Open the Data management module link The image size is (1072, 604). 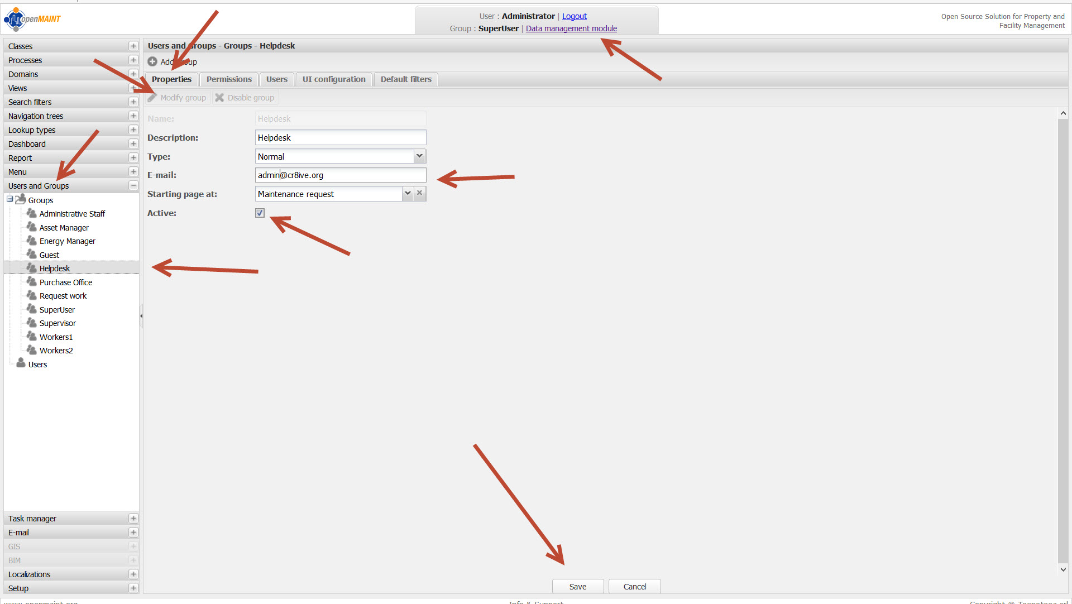pos(571,28)
